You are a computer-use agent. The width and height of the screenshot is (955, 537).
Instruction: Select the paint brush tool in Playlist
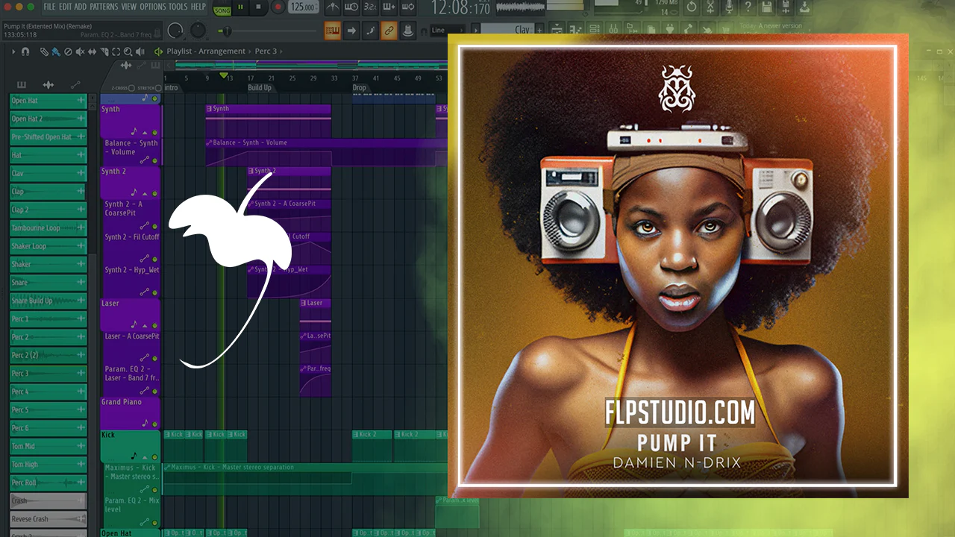coord(56,52)
